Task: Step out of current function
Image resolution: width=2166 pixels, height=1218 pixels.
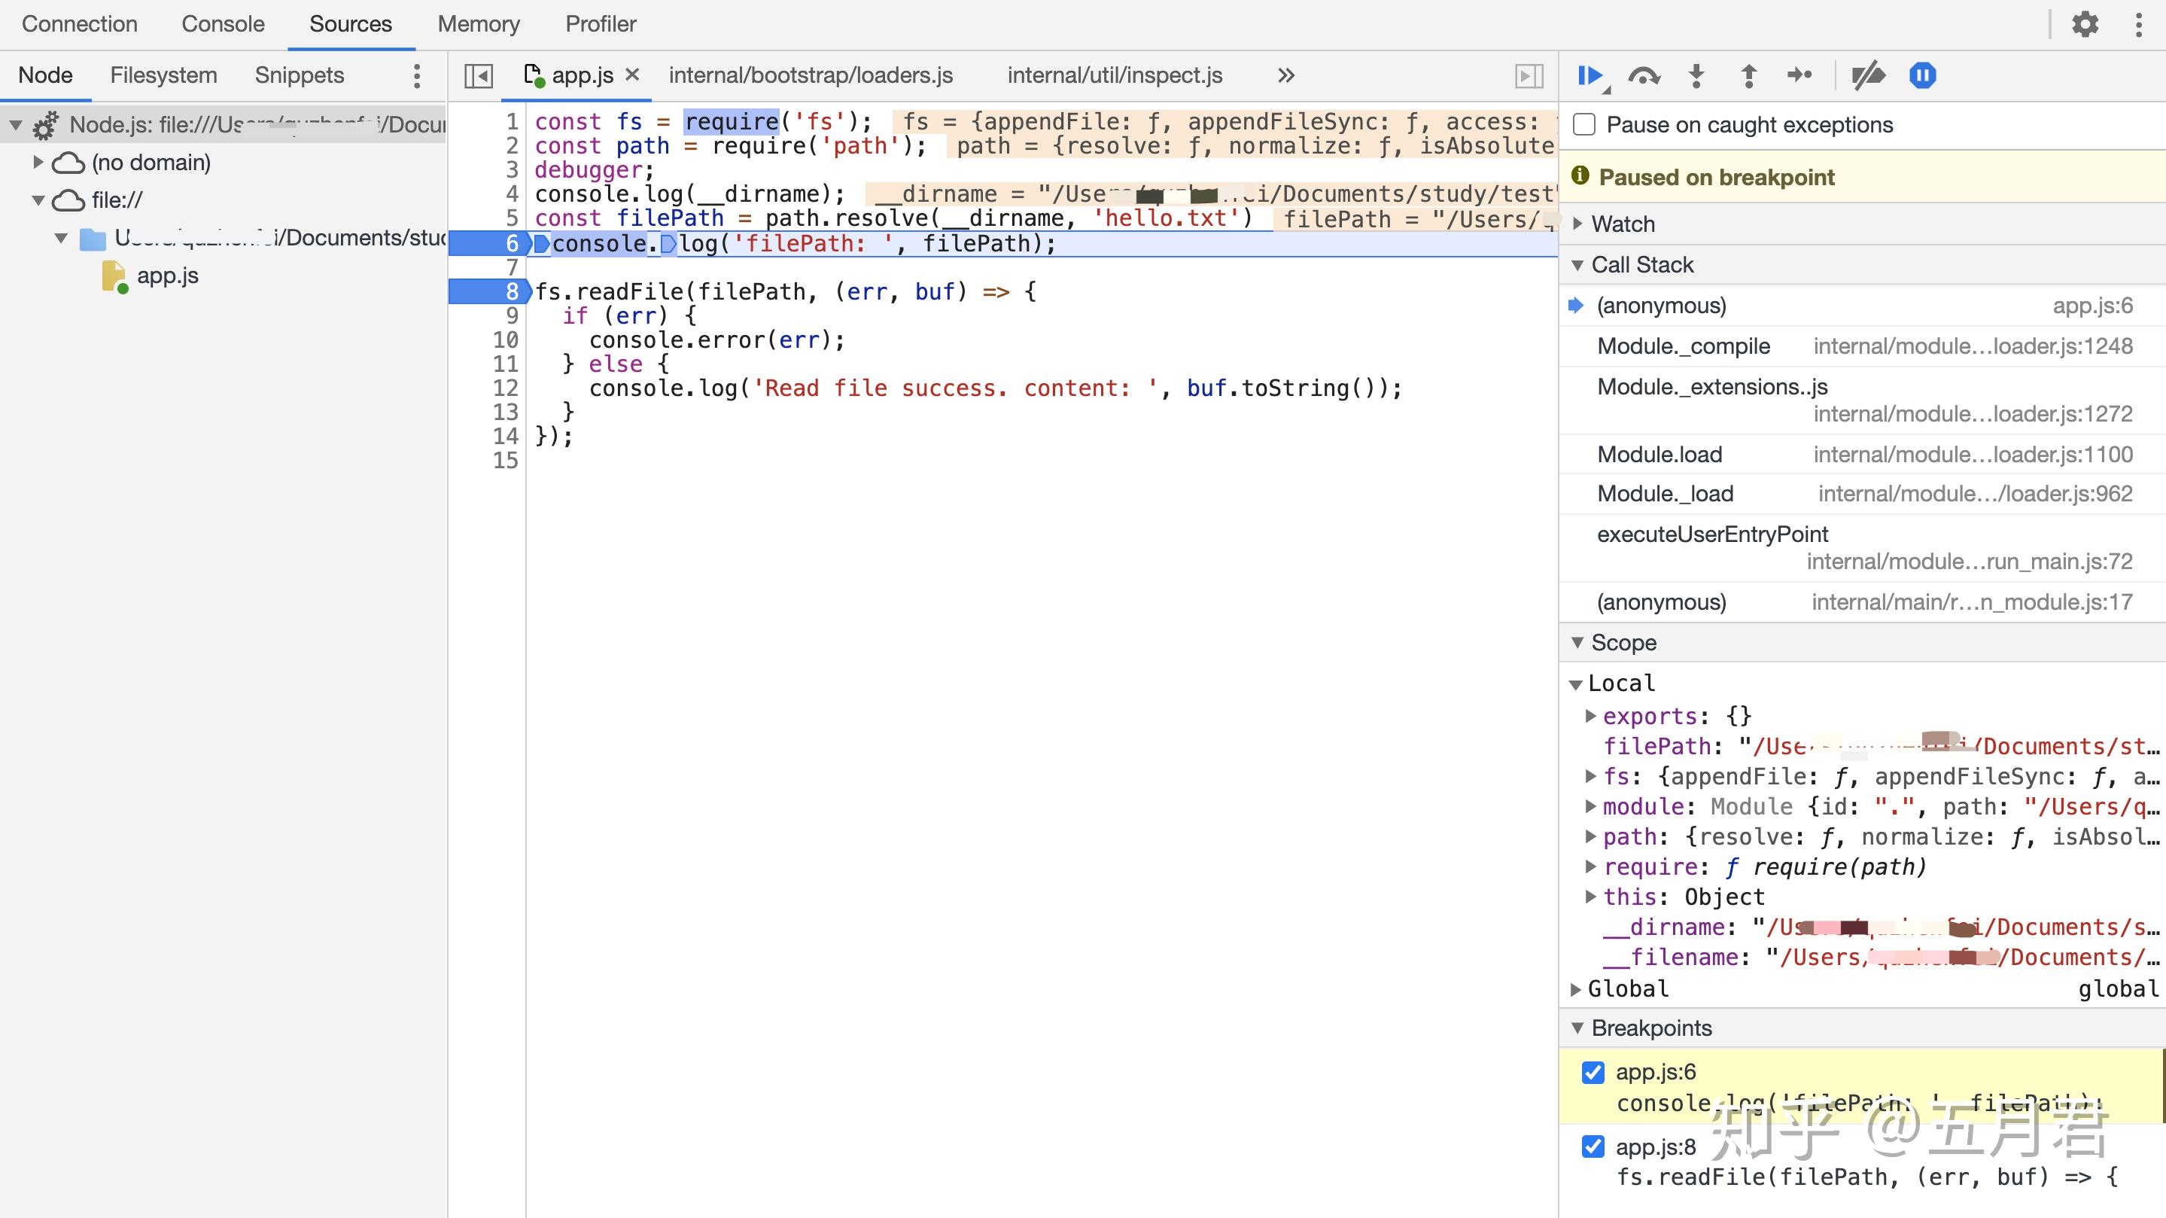Action: tap(1748, 75)
